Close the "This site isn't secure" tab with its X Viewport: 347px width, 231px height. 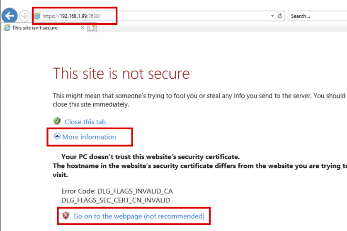pos(82,28)
